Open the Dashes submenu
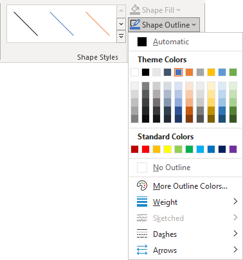 click(x=185, y=234)
